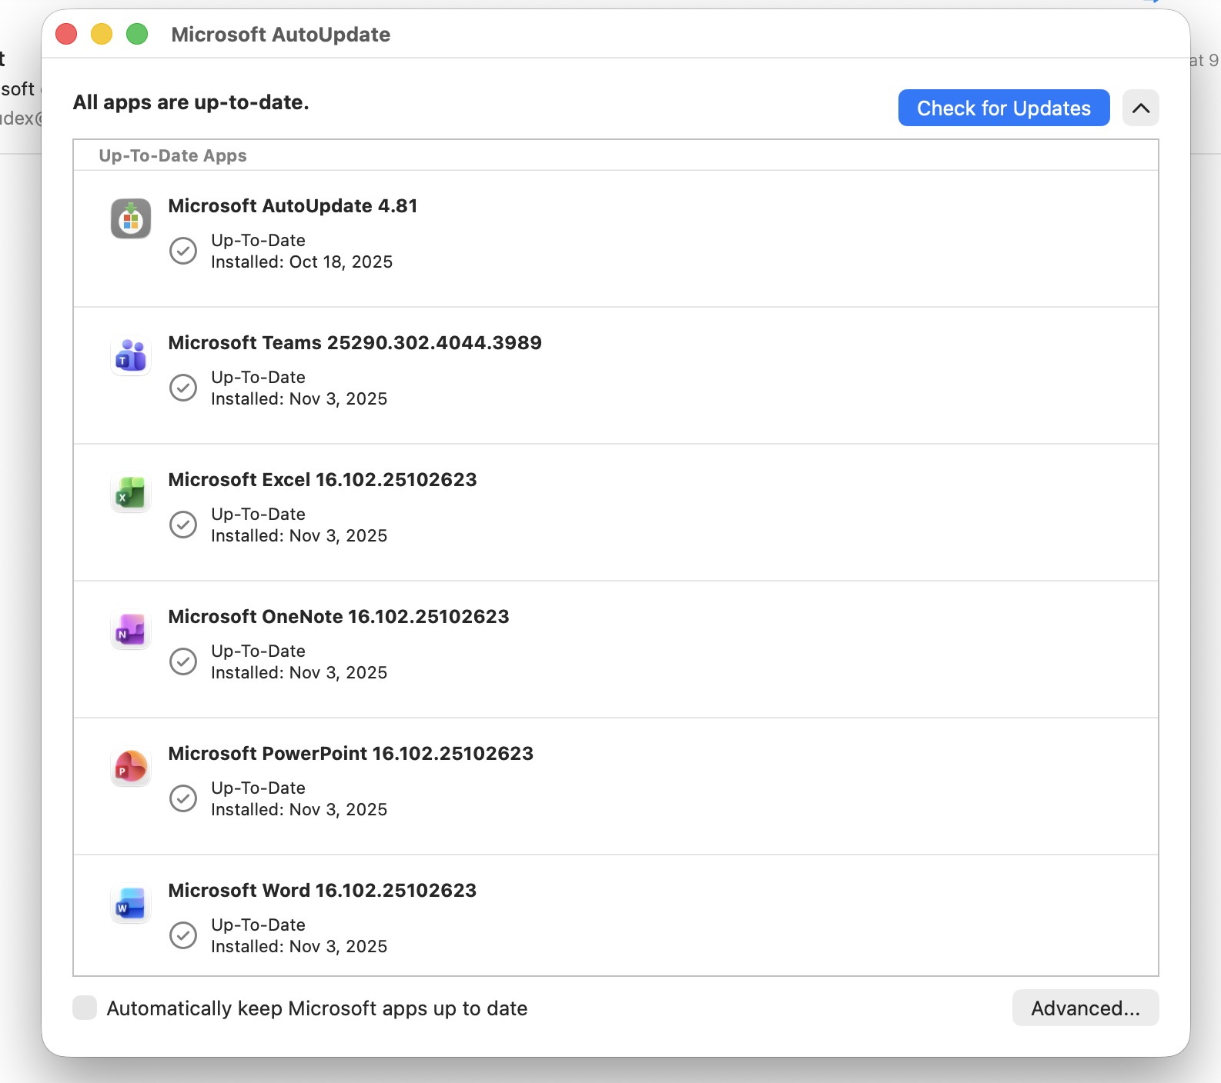Click the checkmark icon under Microsoft OneNote
1221x1083 pixels.
click(183, 661)
